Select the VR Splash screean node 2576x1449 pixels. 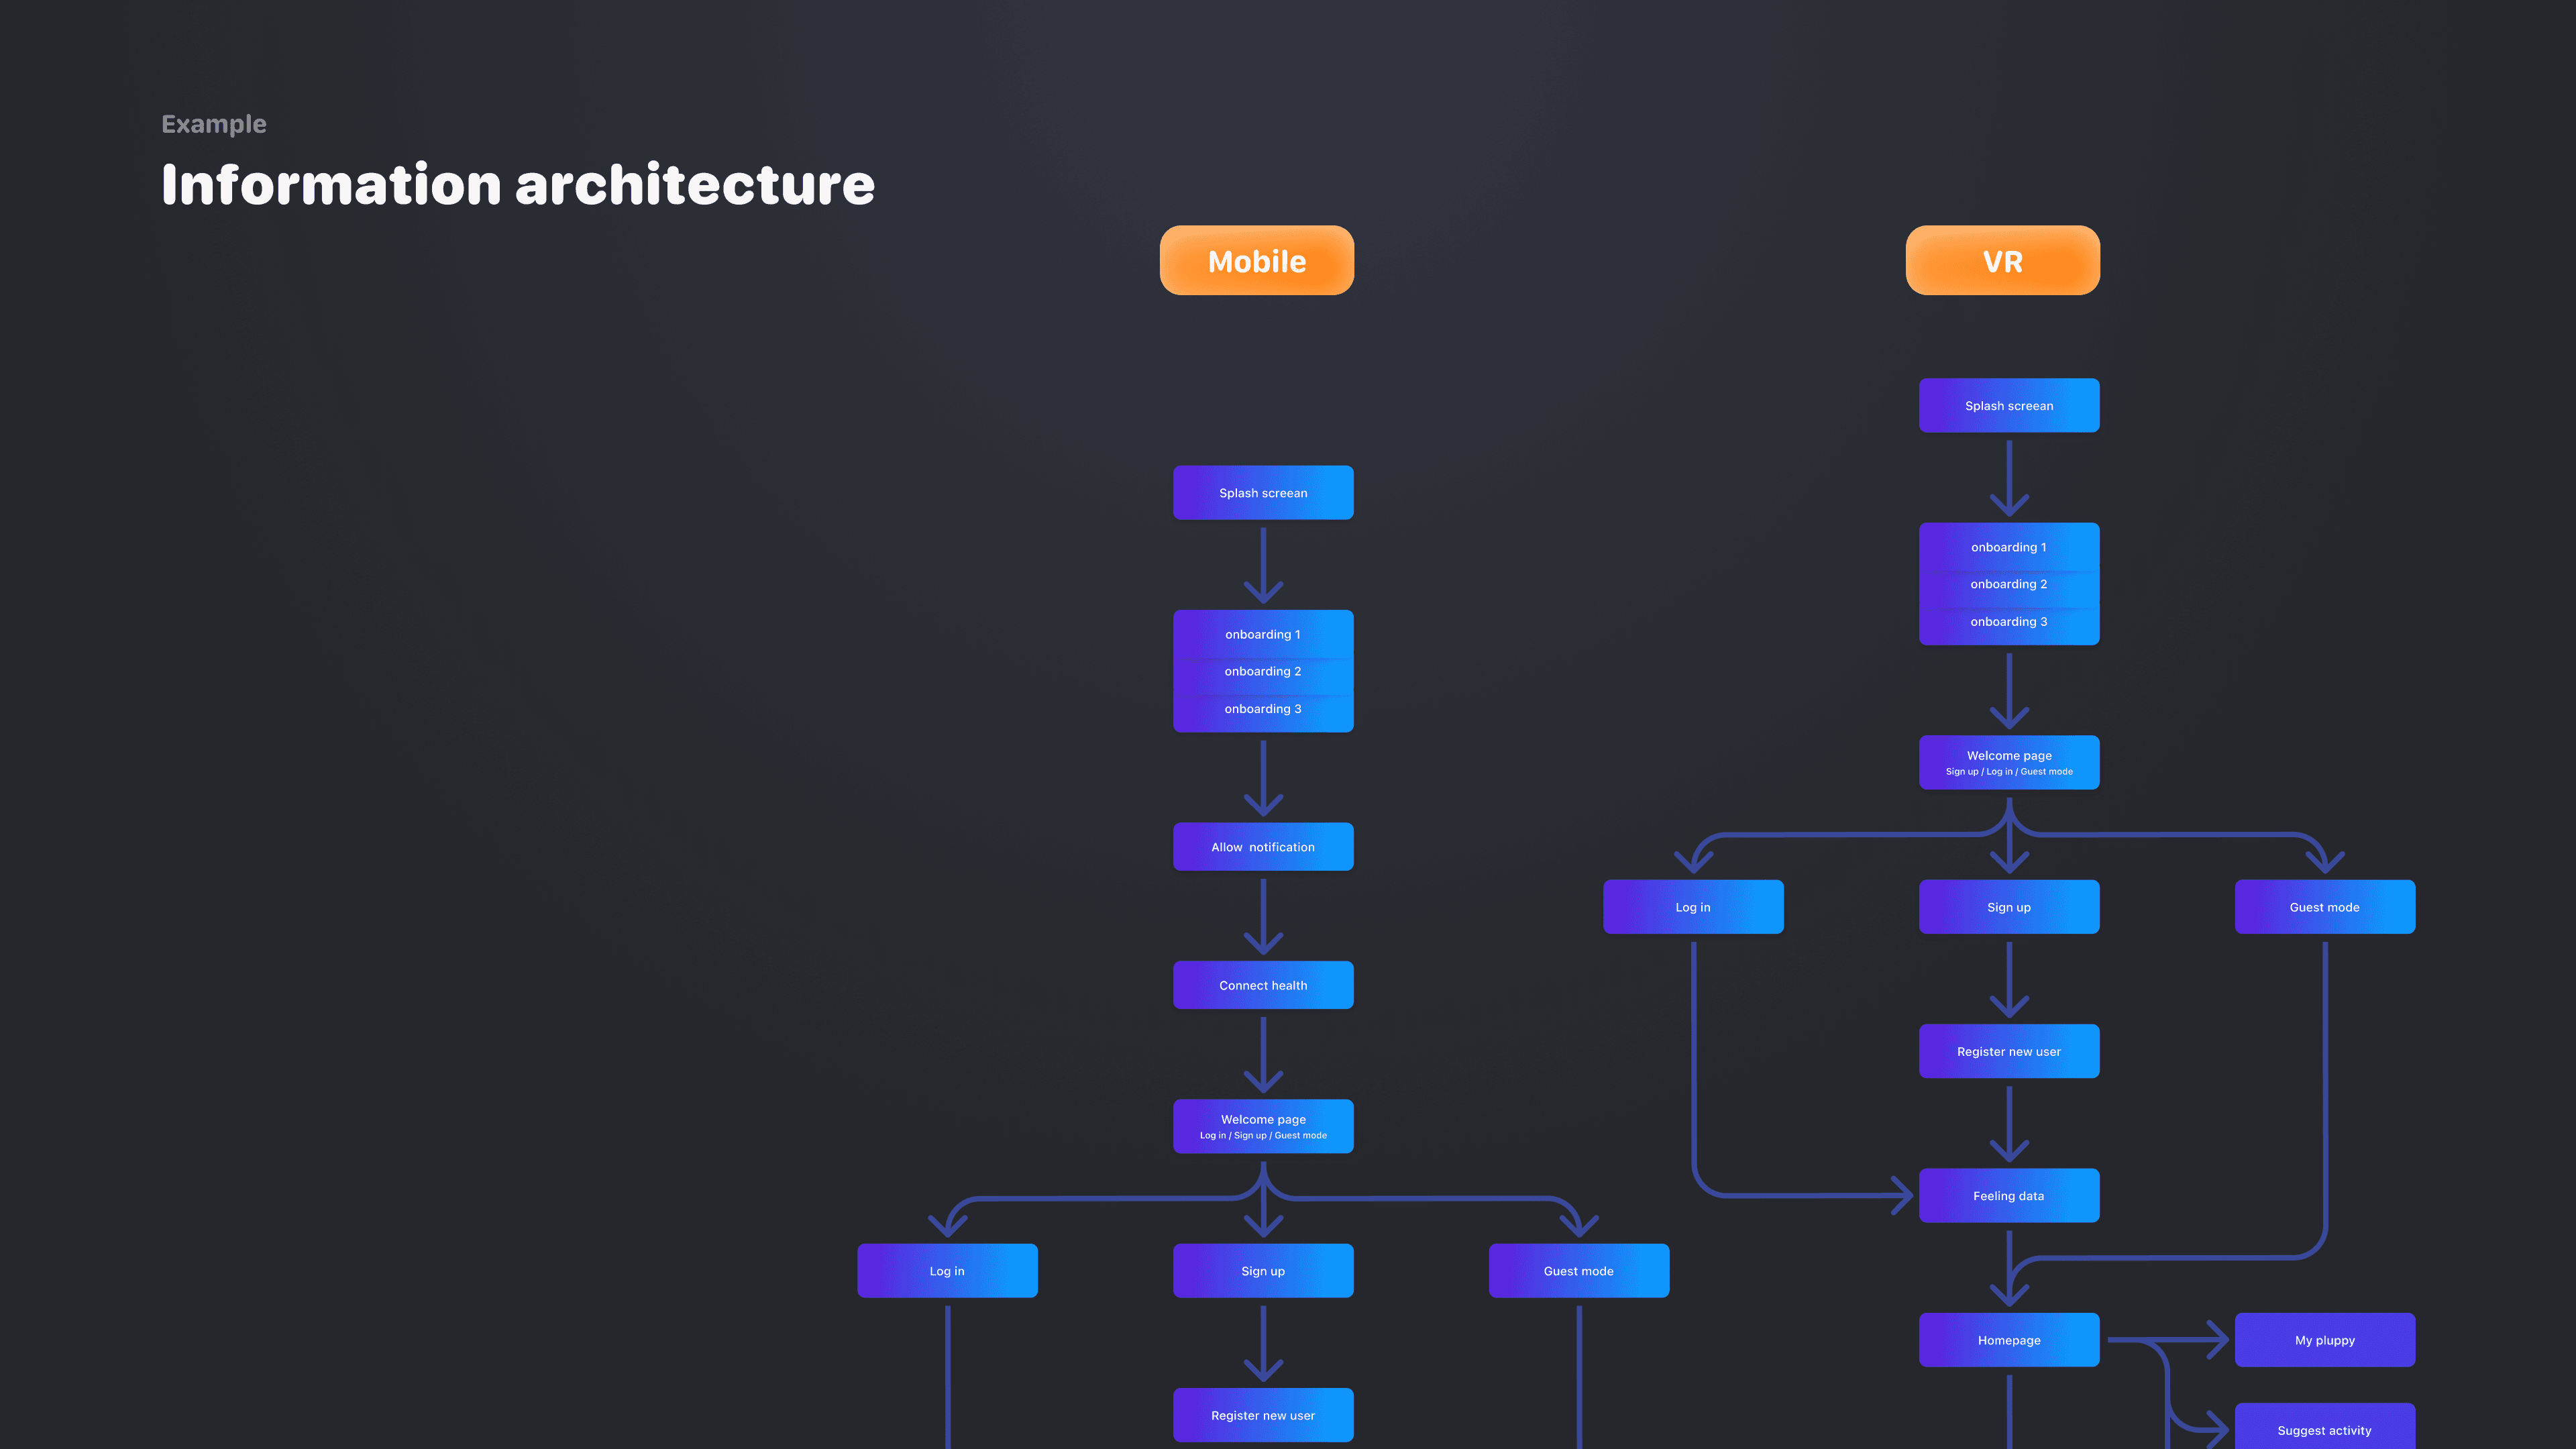coord(2008,406)
